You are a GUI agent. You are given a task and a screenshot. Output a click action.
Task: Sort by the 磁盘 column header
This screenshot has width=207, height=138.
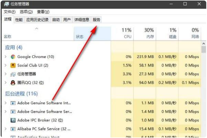coord(167,34)
